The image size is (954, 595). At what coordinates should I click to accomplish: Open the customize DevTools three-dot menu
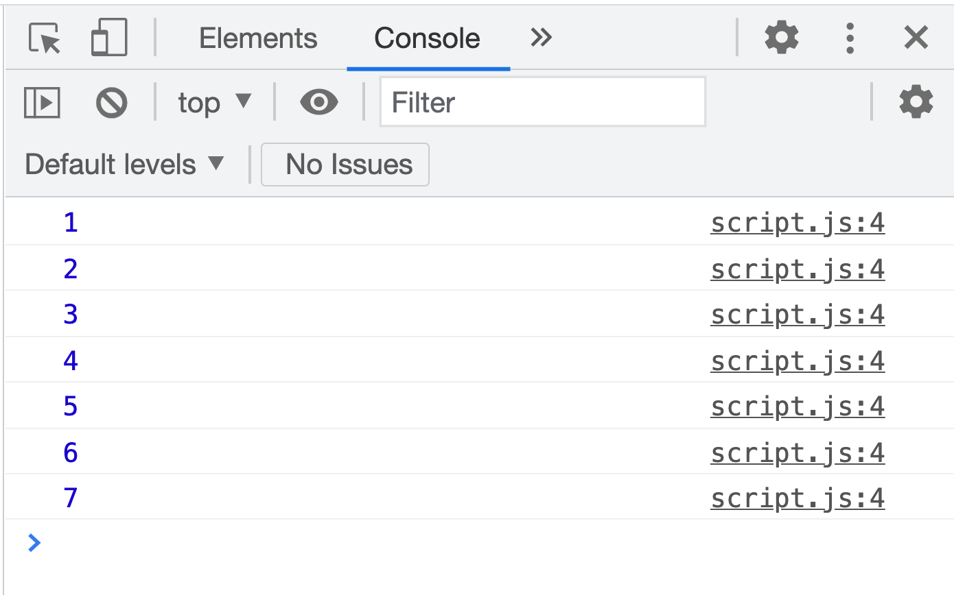(x=849, y=38)
